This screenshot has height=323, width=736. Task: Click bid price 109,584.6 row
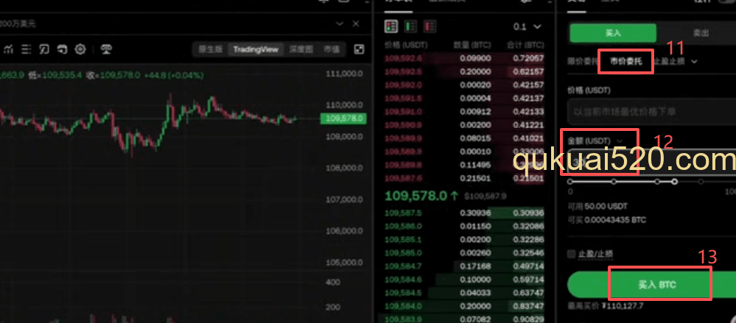click(464, 280)
